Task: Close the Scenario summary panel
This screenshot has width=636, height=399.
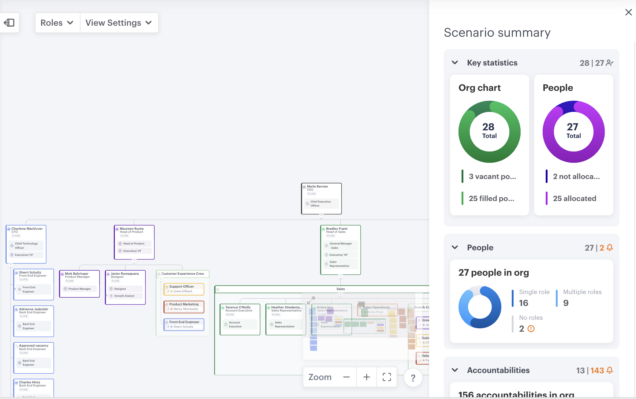Action: pyautogui.click(x=629, y=12)
